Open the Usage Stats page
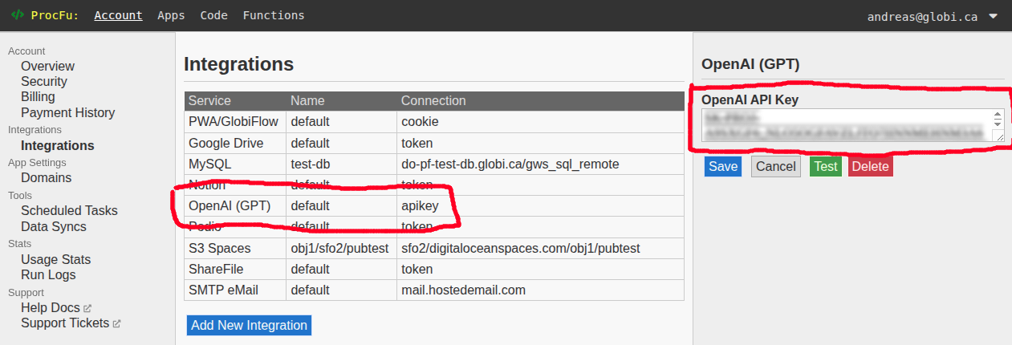This screenshot has width=1012, height=345. tap(55, 259)
